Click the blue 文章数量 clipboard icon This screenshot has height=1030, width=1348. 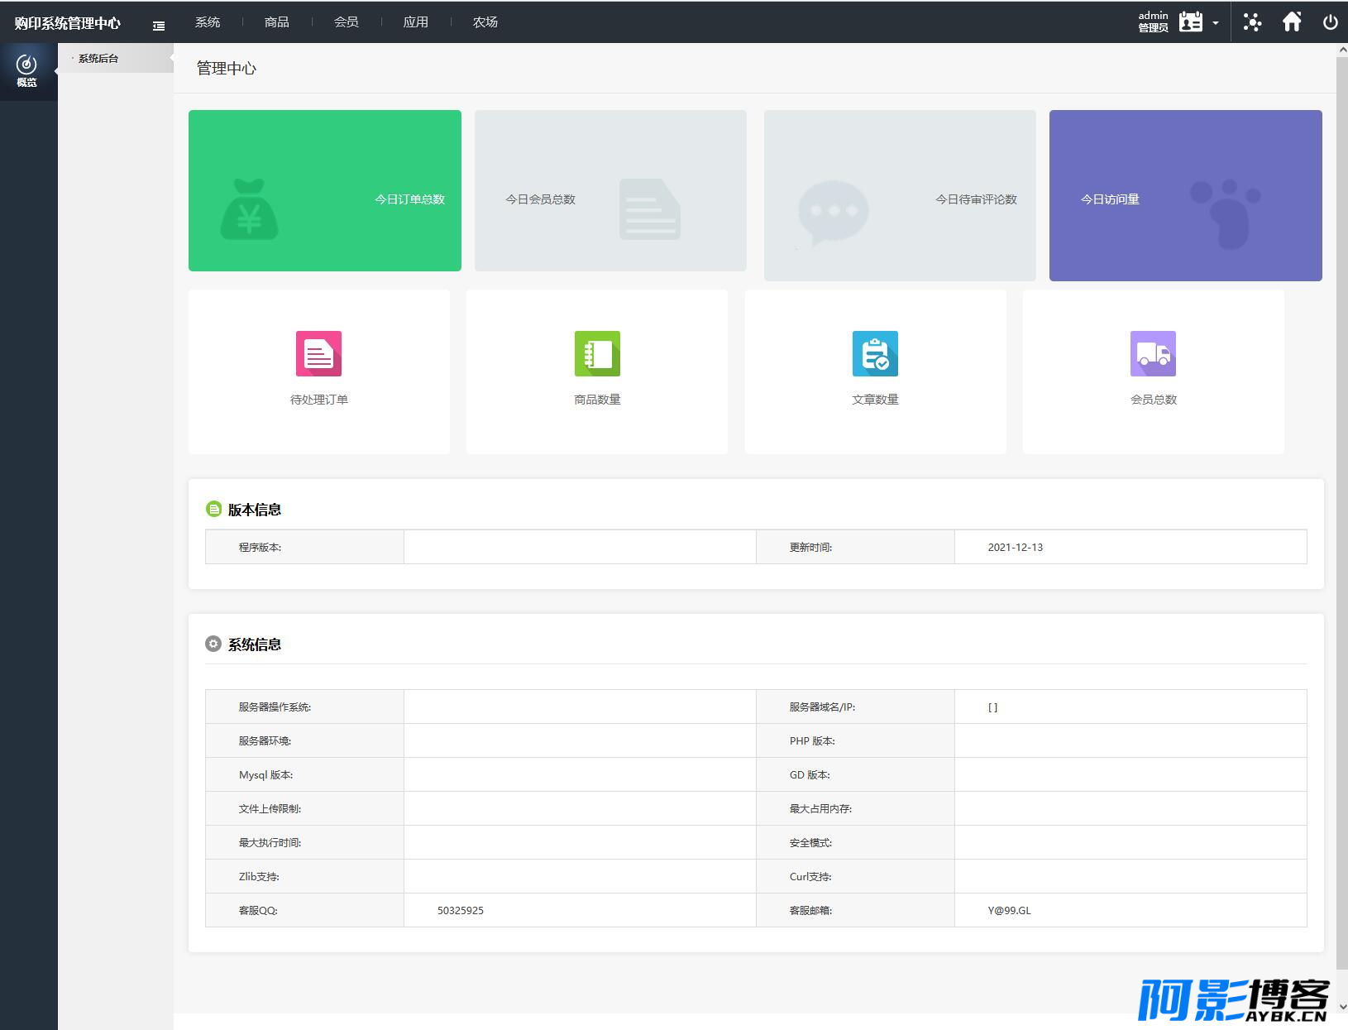tap(875, 353)
